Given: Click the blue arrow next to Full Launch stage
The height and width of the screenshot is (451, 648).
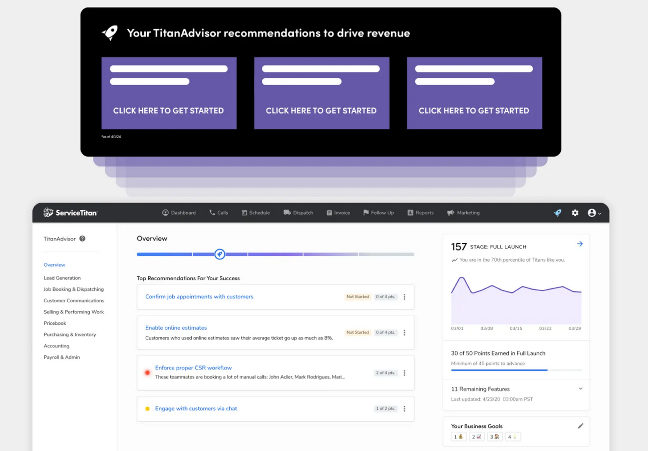Looking at the screenshot, I should [580, 244].
